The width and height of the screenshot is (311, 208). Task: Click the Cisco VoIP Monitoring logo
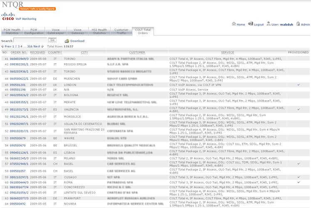click(19, 17)
